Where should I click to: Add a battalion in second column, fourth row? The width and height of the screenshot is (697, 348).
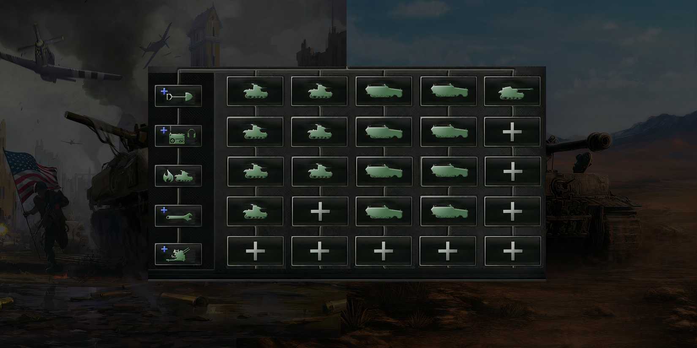pyautogui.click(x=320, y=211)
